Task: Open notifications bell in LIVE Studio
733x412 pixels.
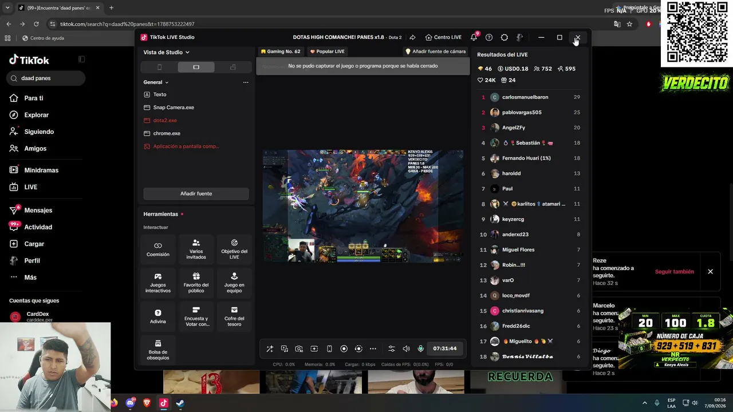Action: click(x=474, y=37)
